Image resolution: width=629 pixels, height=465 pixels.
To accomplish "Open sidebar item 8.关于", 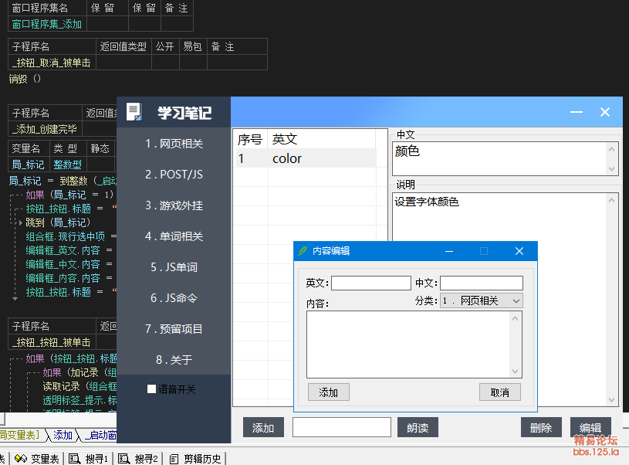I will 174,360.
